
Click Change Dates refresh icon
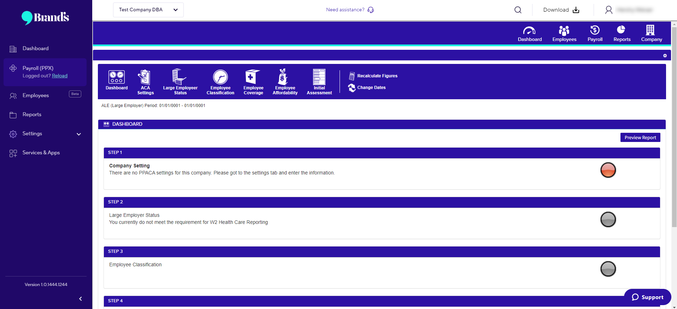(x=352, y=88)
